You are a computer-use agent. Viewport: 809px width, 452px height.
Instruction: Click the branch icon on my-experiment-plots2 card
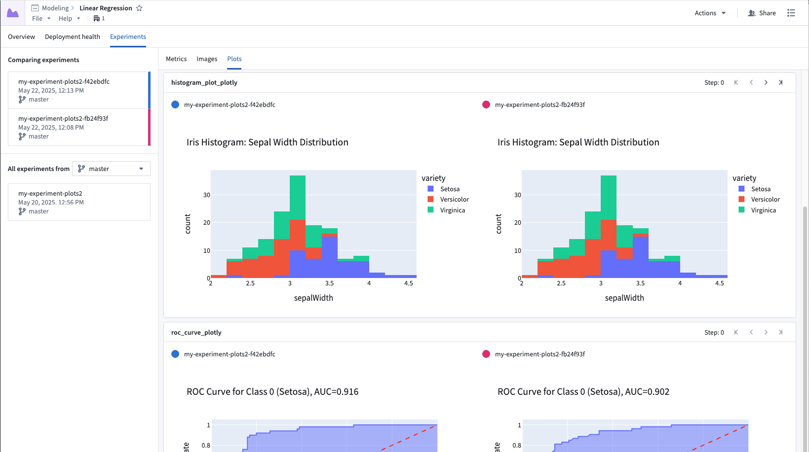coord(21,211)
